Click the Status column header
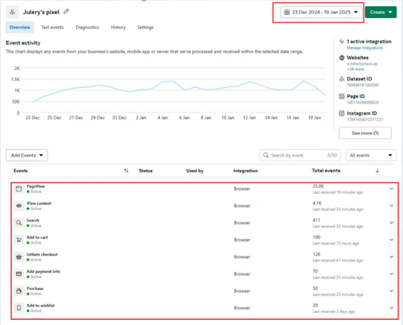Screen dimensions: 403x325 146,171
